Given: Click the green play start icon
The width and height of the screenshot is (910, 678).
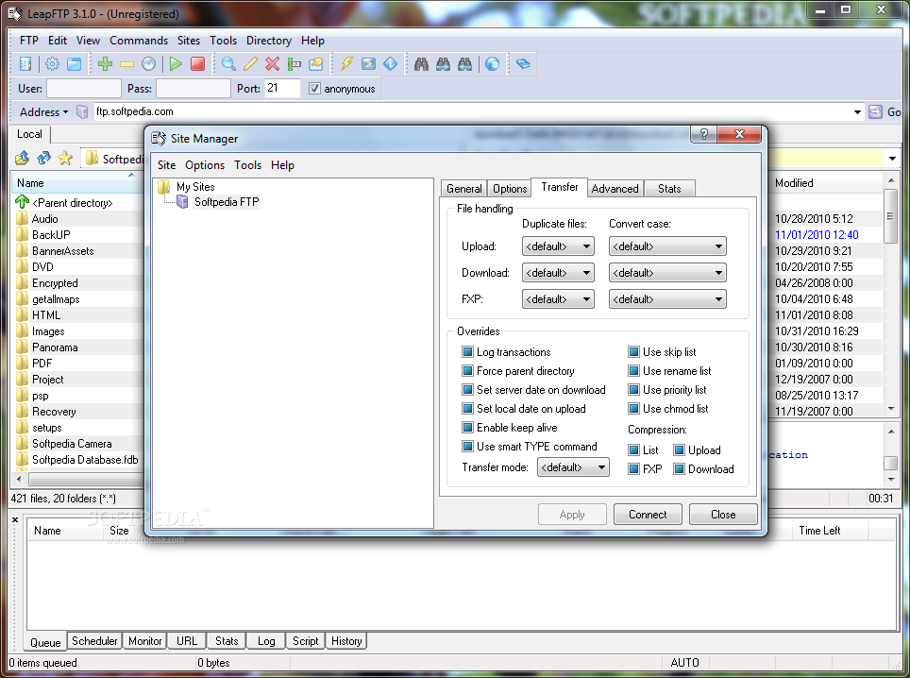Looking at the screenshot, I should point(176,64).
